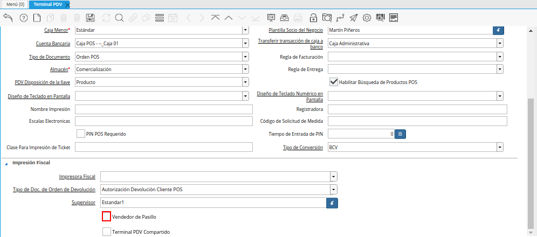Image resolution: width=537 pixels, height=237 pixels.
Task: Open the Caja Menor dropdown arrow
Action: 245,30
